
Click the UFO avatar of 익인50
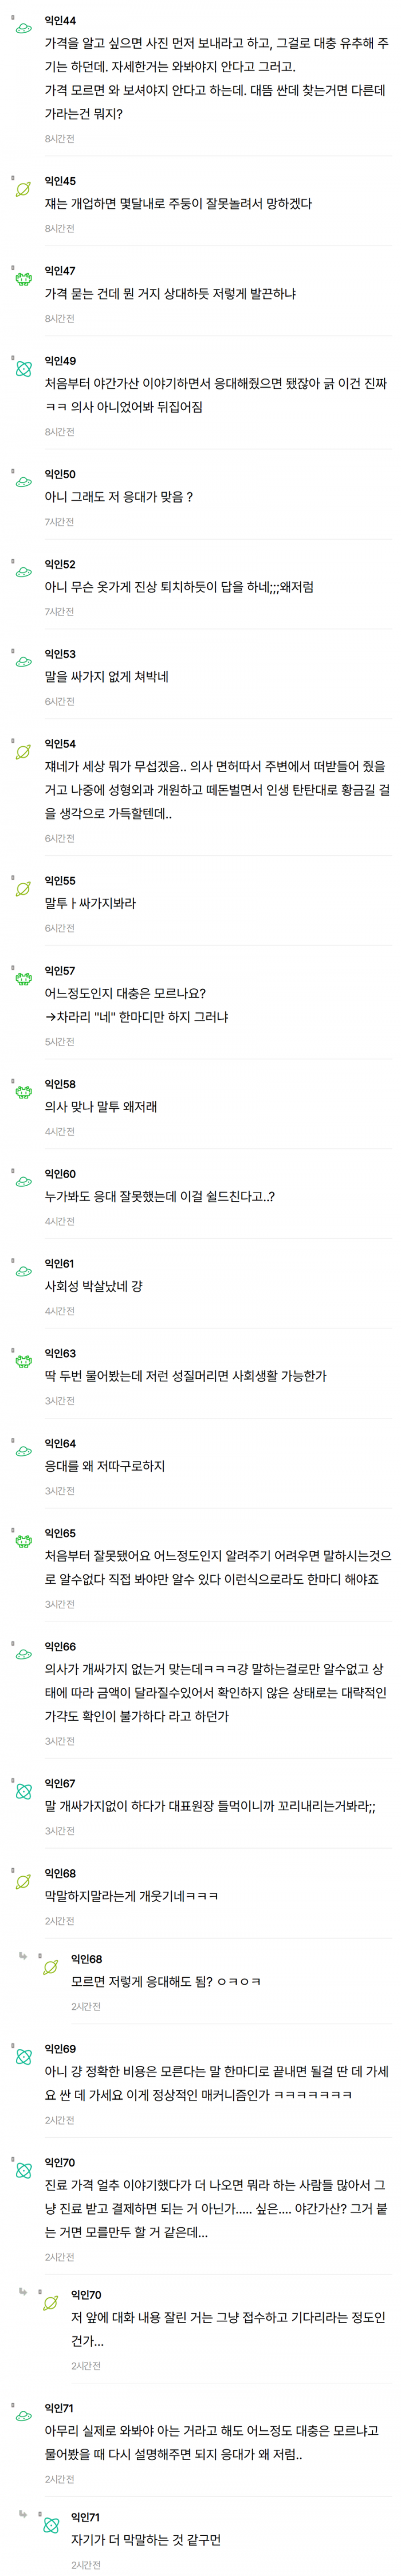pyautogui.click(x=23, y=482)
